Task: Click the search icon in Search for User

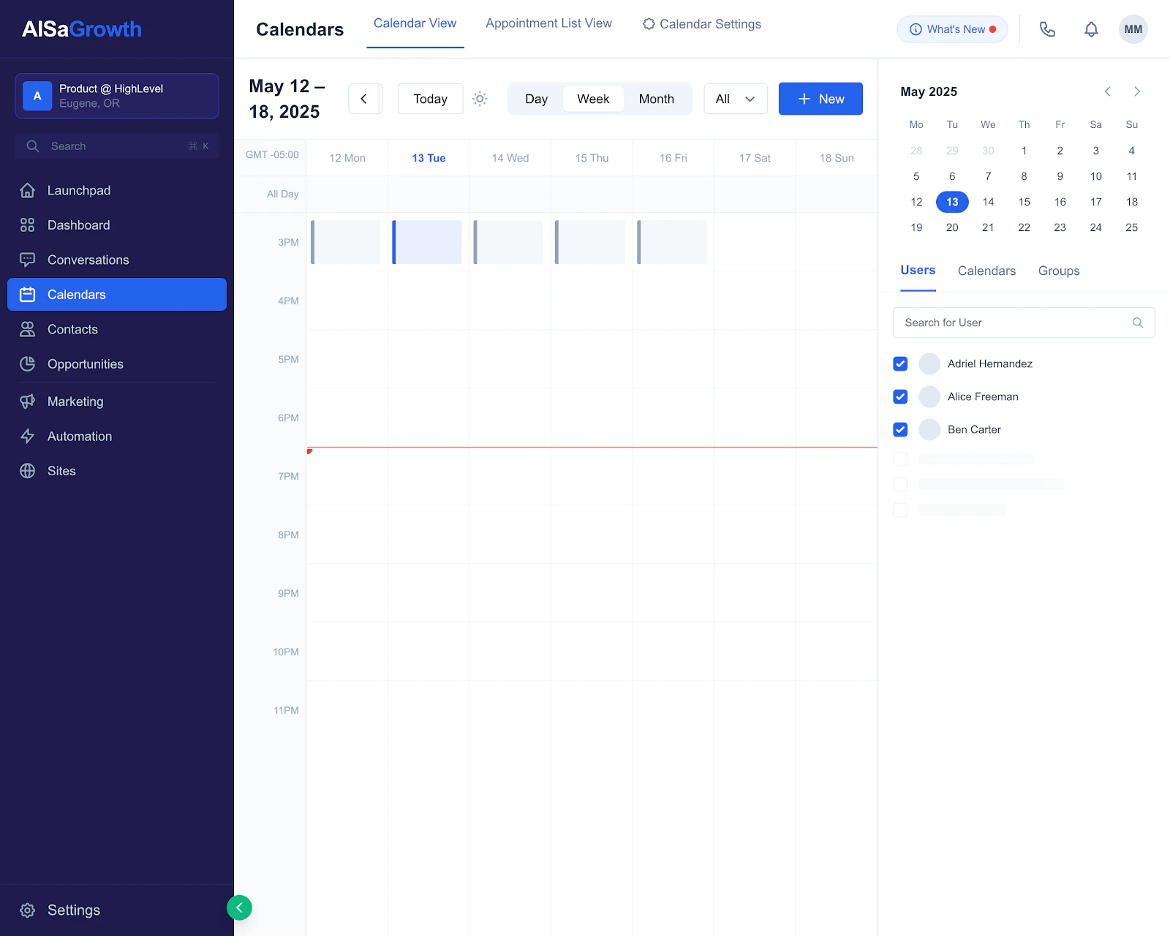Action: click(x=1138, y=322)
